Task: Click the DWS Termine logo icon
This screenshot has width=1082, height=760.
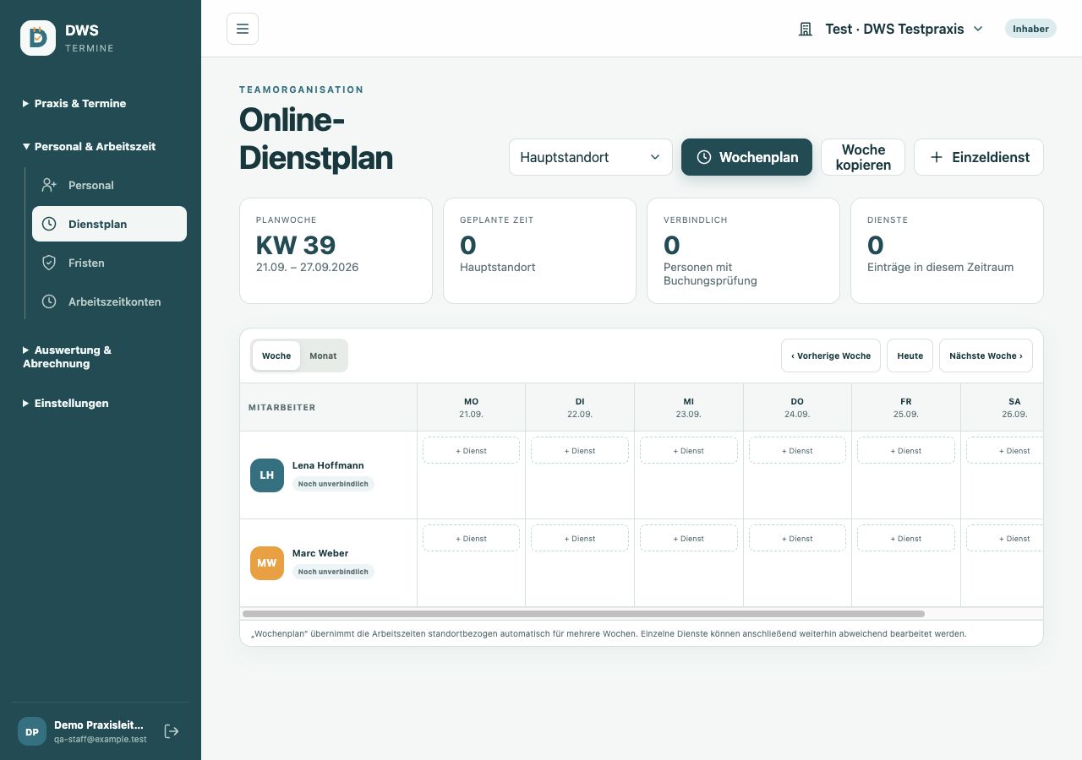Action: (38, 38)
